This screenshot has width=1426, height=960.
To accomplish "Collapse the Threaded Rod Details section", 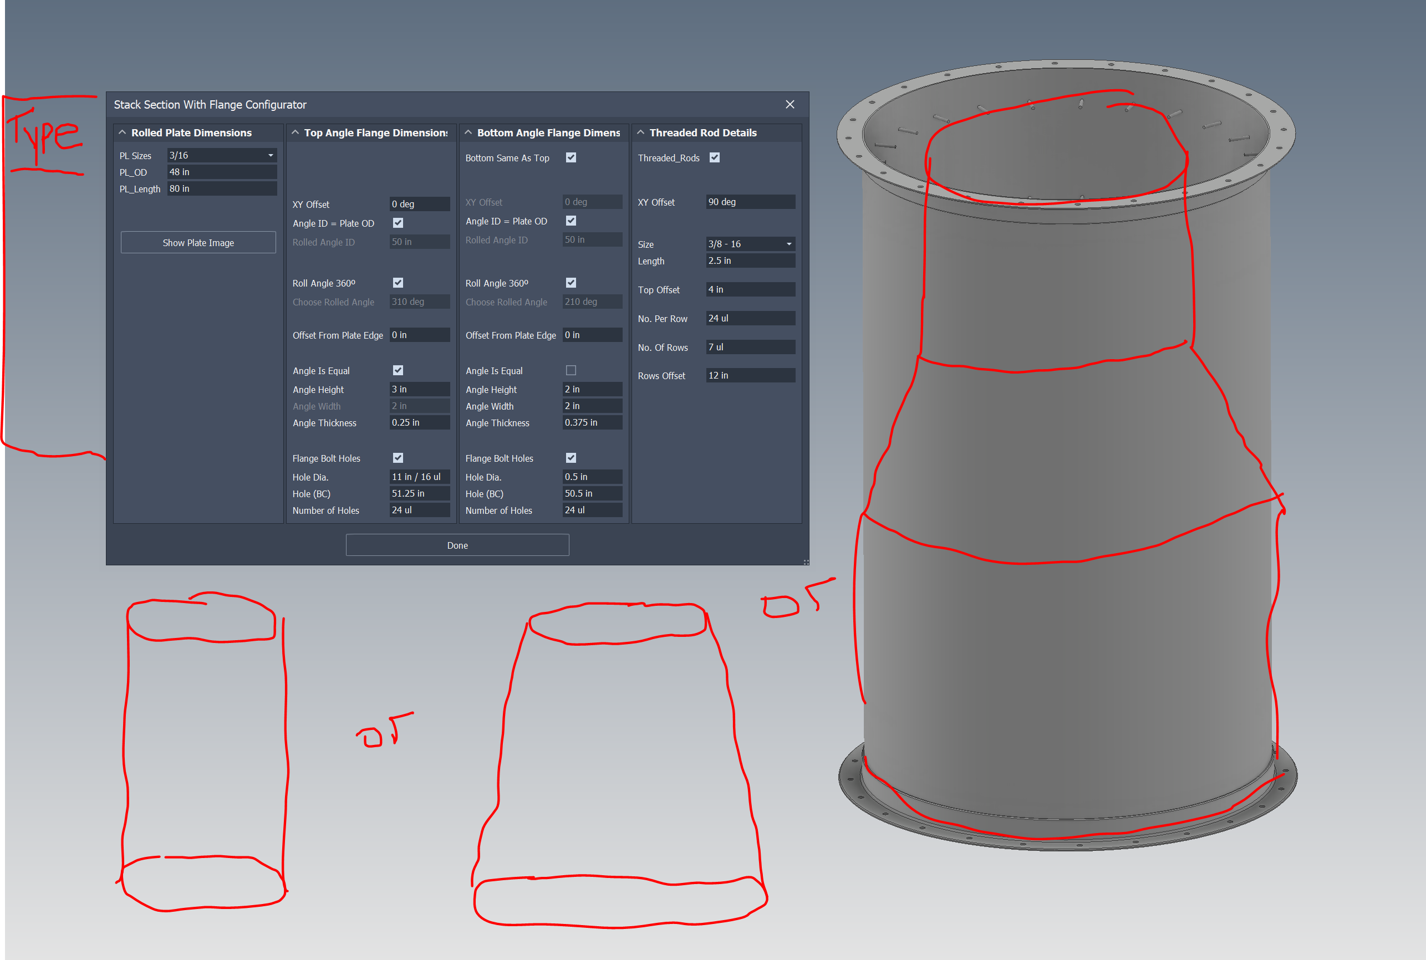I will point(641,132).
